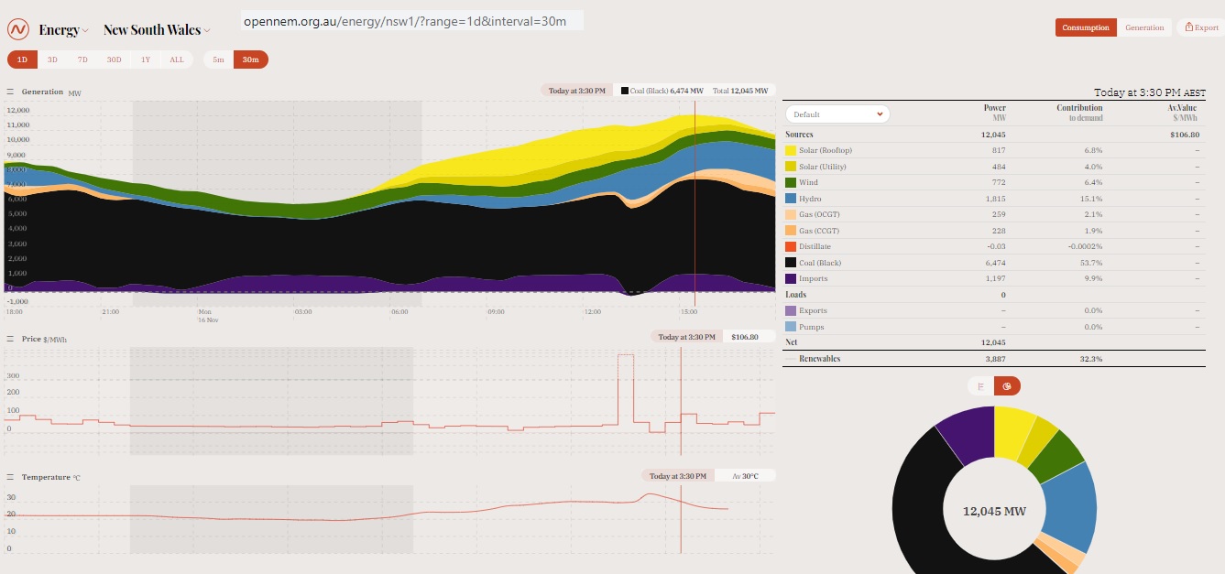Switch to donut chart view icon
Viewport: 1225px width, 574px height.
click(x=1007, y=385)
